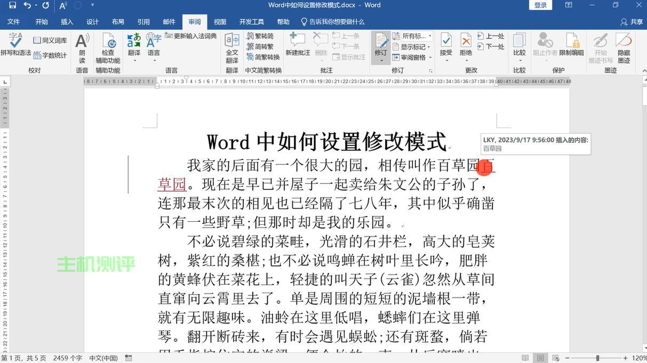Click 全文翻译 full text translate icon

(232, 41)
